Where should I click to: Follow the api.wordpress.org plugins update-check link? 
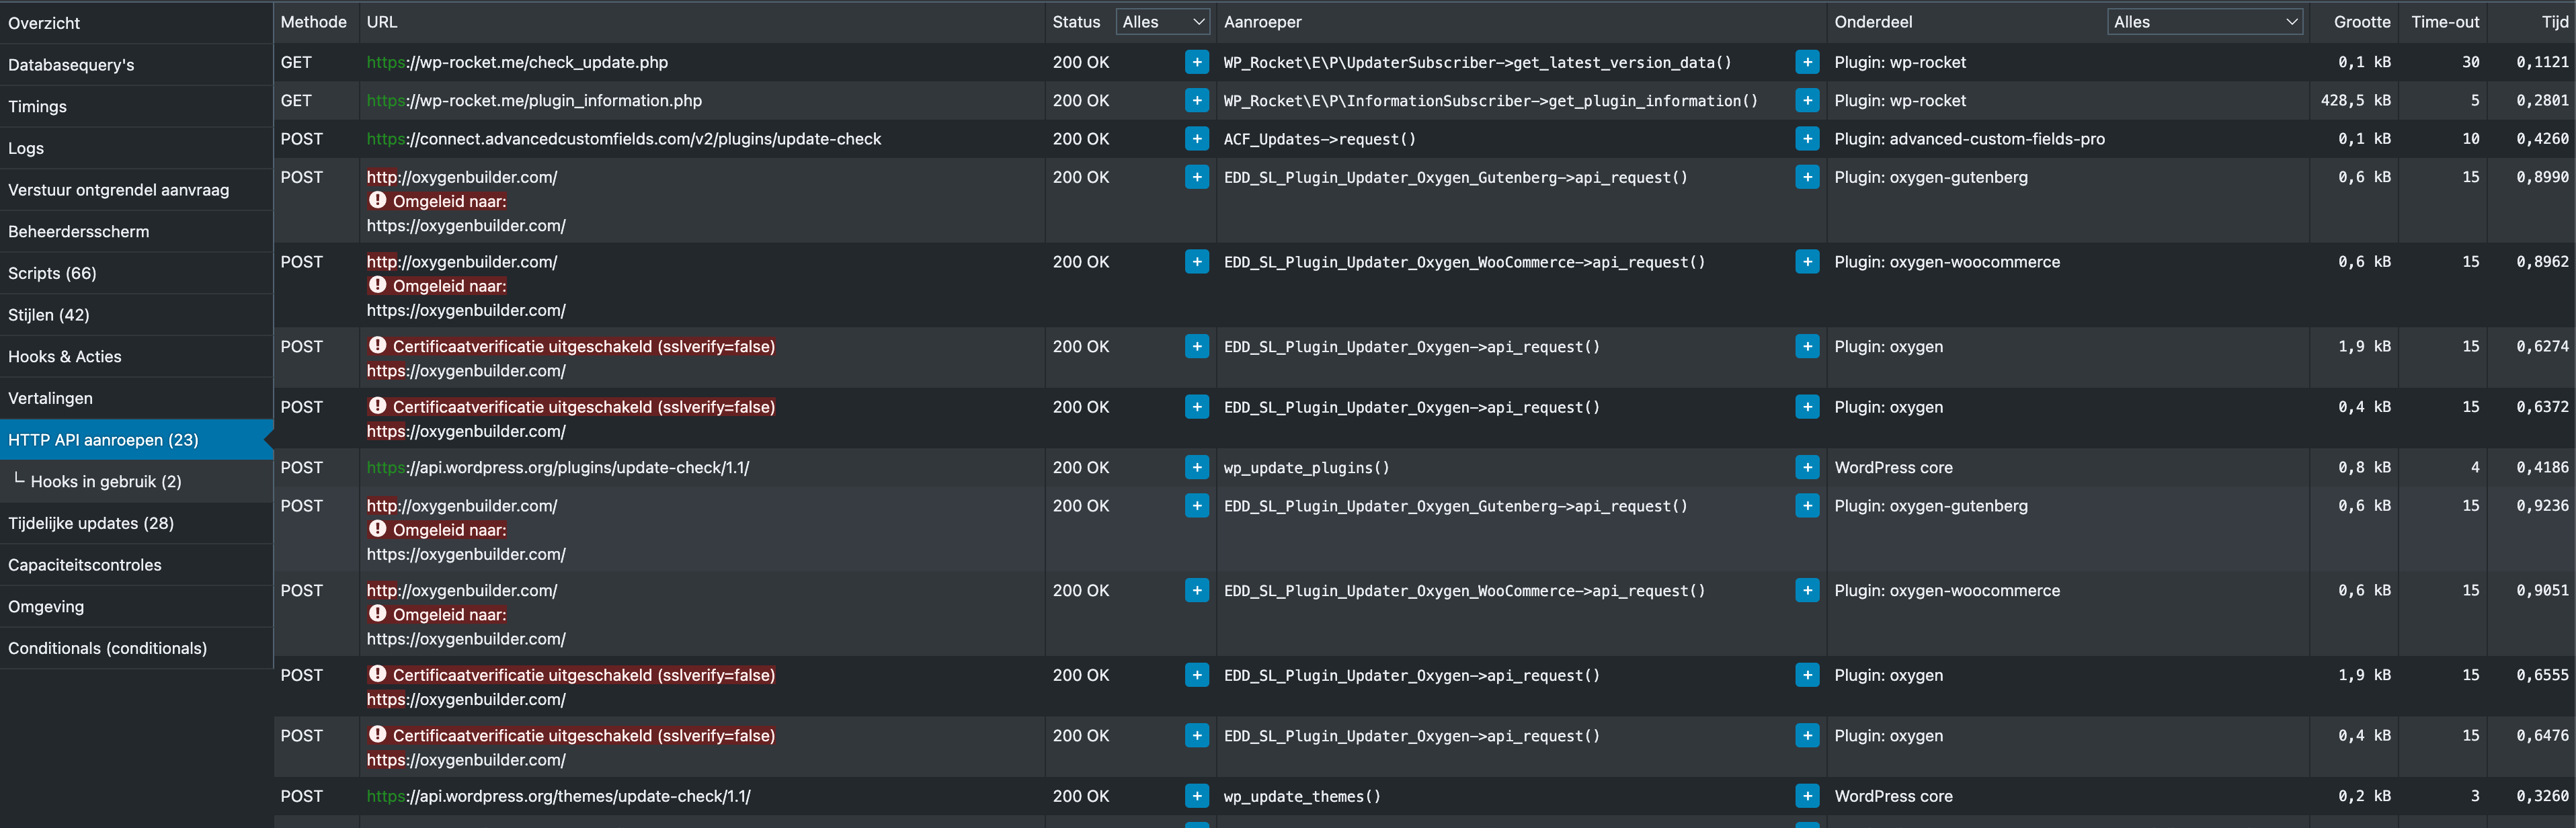[558, 467]
